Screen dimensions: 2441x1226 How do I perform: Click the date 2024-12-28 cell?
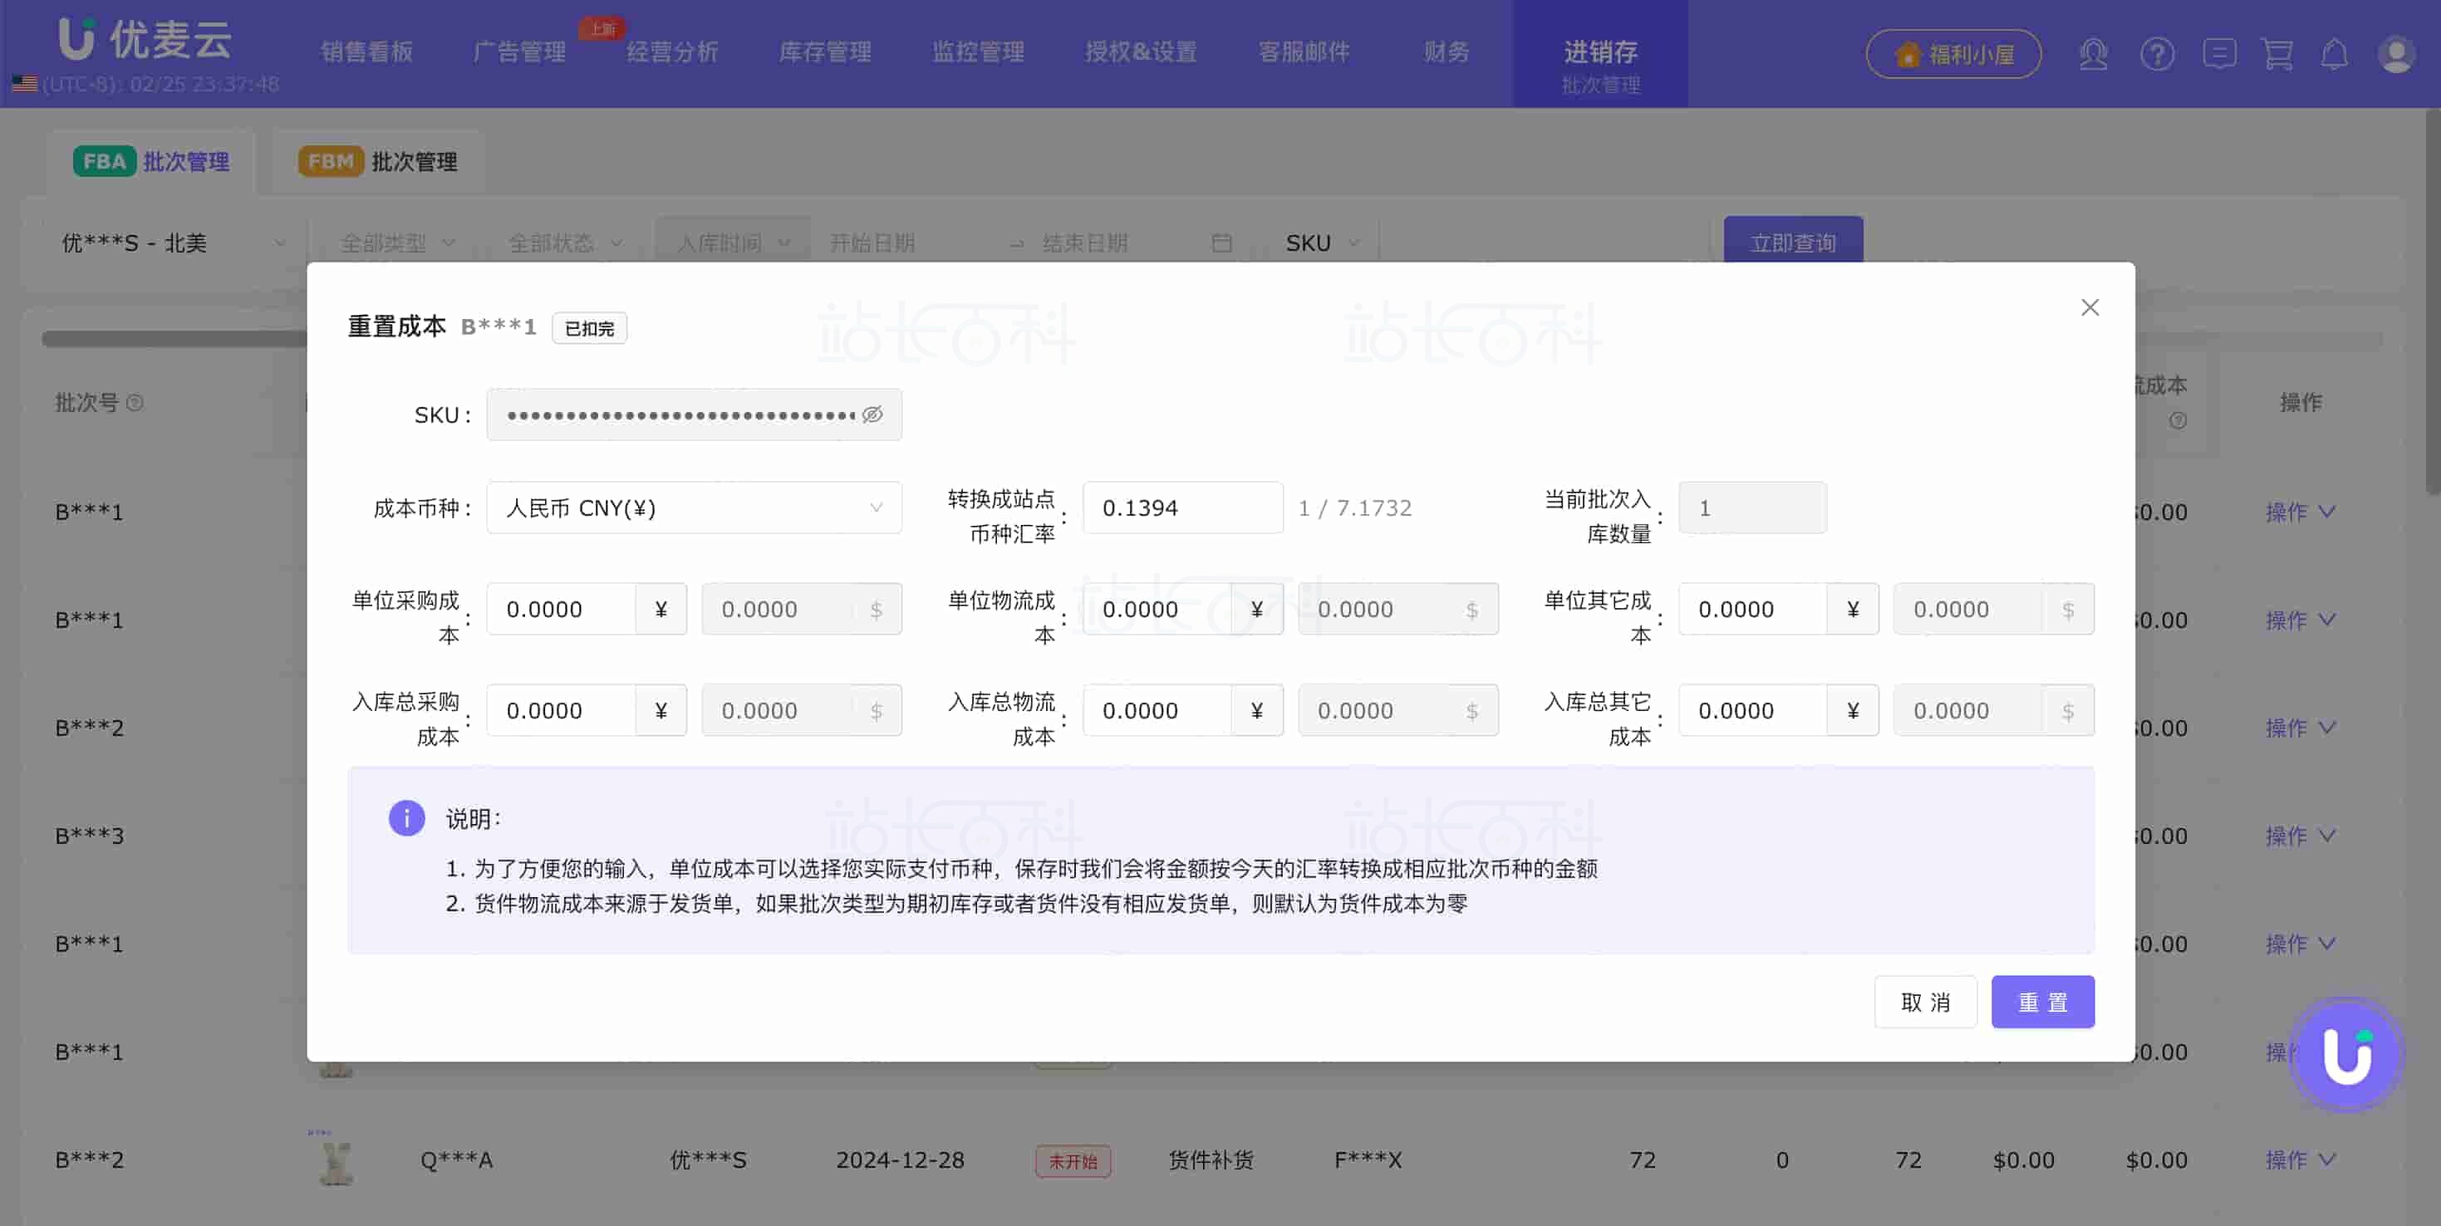pyautogui.click(x=899, y=1160)
